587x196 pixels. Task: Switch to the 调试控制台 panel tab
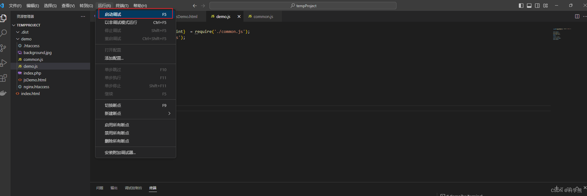[133, 188]
